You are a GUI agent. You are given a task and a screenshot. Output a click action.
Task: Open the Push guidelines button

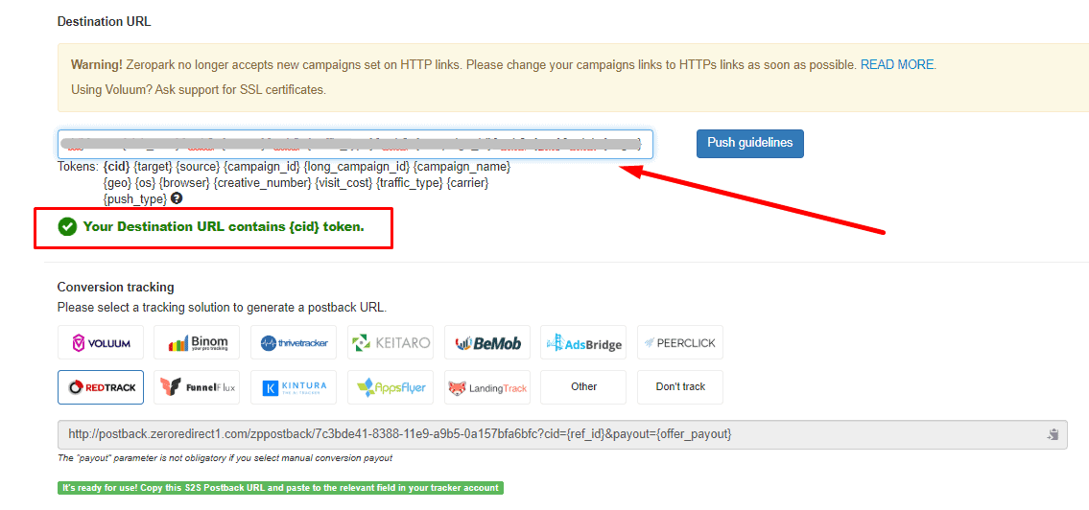point(749,143)
